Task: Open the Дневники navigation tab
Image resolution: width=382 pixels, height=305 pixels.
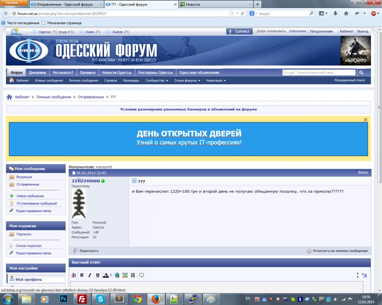Action: (x=37, y=73)
